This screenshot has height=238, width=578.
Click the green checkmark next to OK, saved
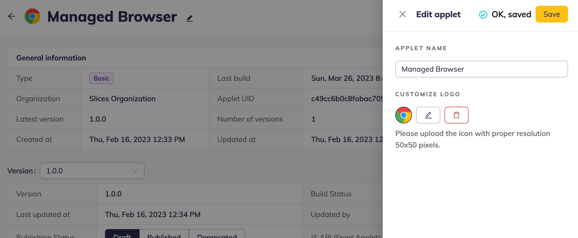pos(483,15)
